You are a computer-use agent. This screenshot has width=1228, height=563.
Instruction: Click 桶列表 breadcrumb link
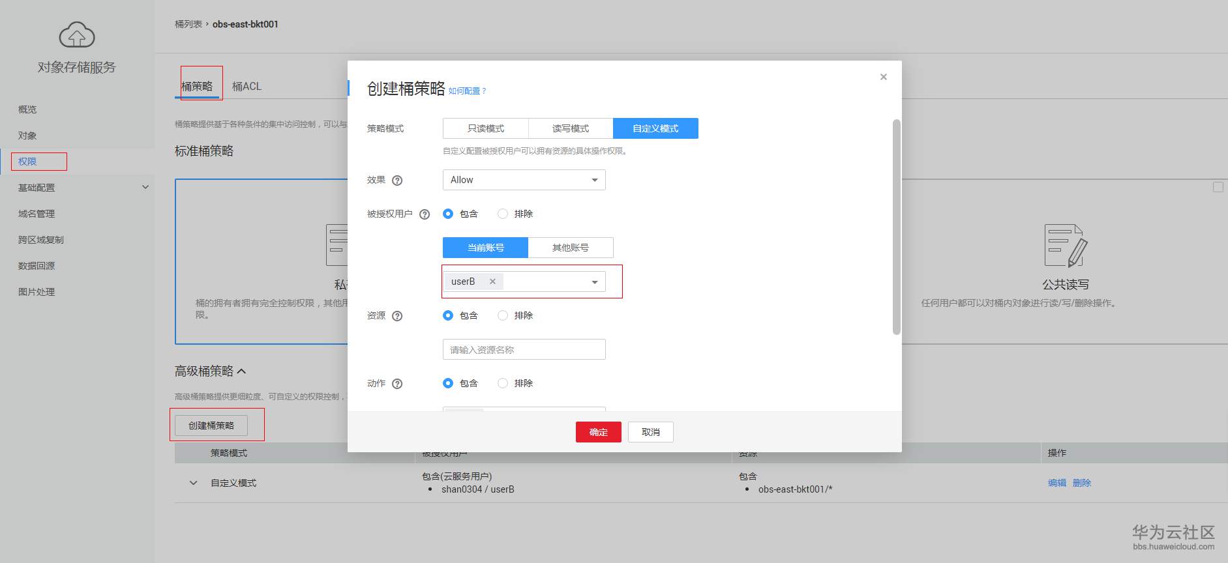[x=188, y=24]
